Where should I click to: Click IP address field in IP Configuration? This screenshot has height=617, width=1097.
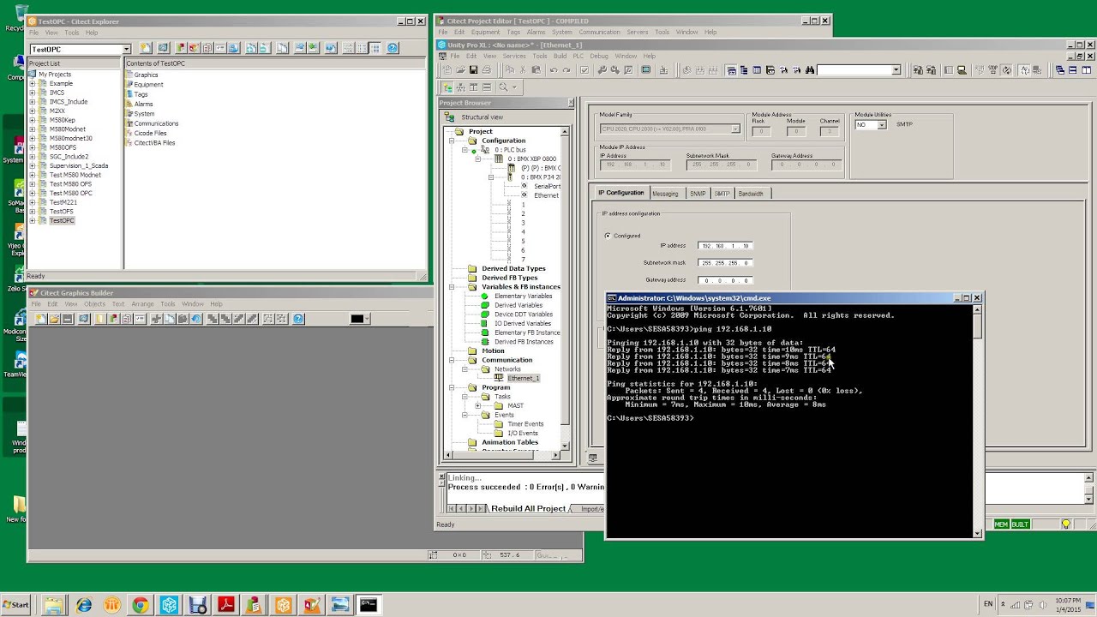(x=725, y=246)
